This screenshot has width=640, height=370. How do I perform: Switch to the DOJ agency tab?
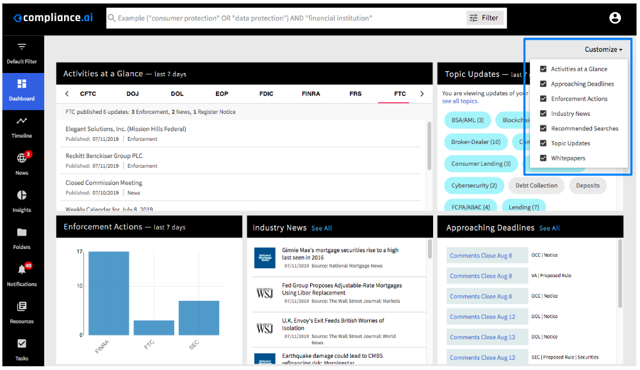click(x=133, y=94)
